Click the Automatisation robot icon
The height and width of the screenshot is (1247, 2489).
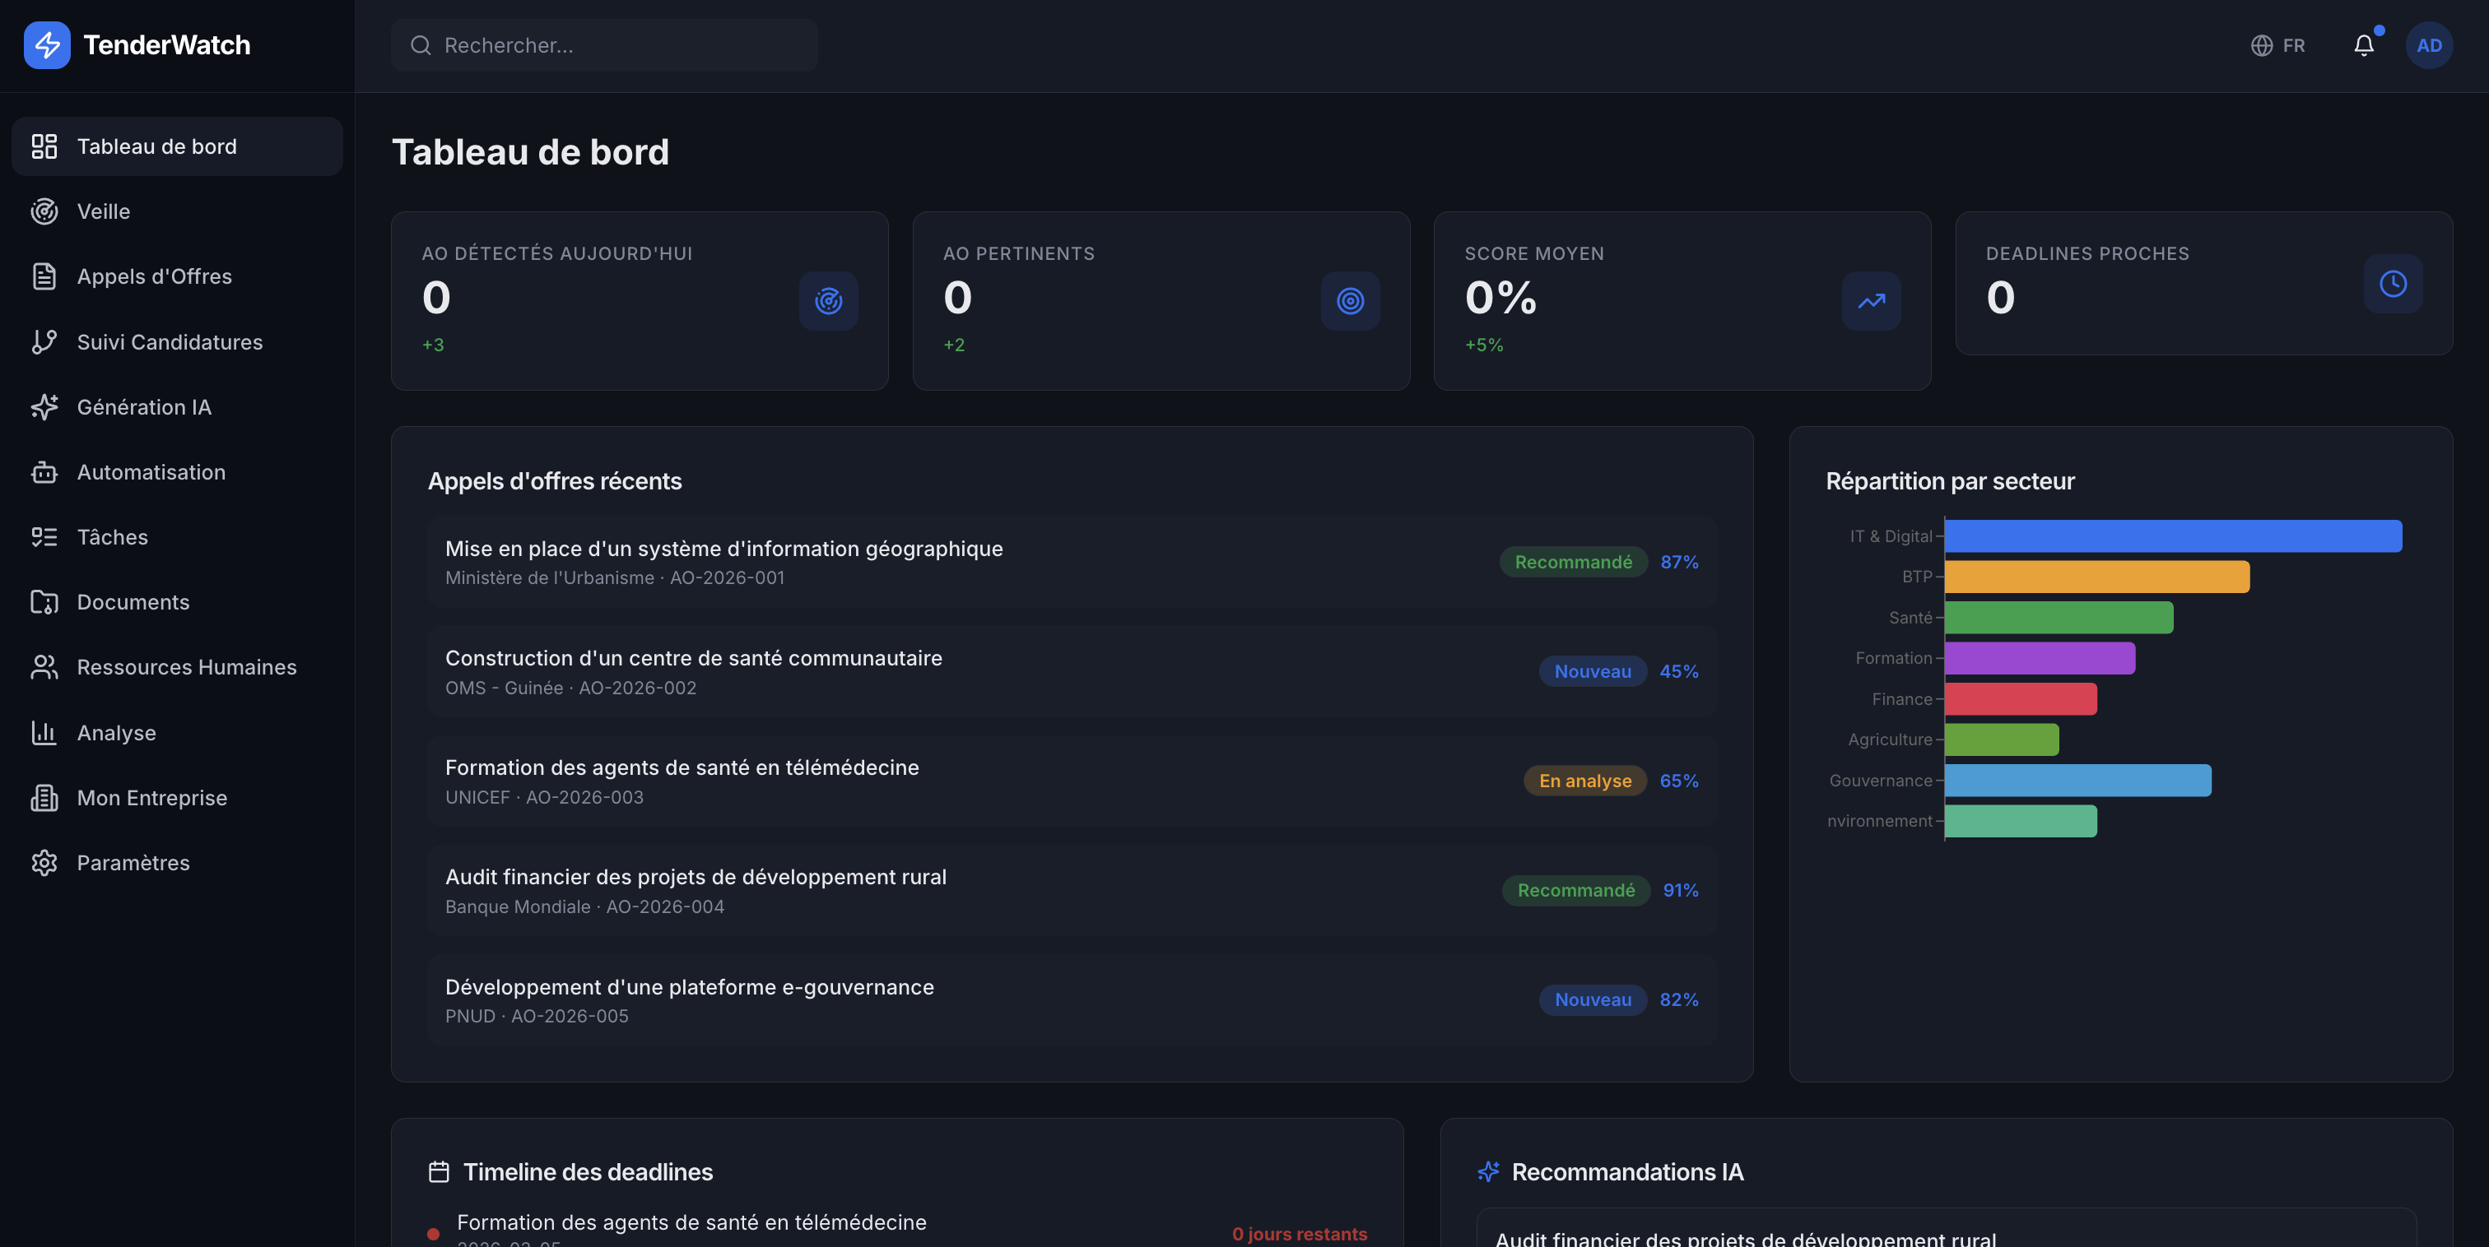(x=44, y=471)
